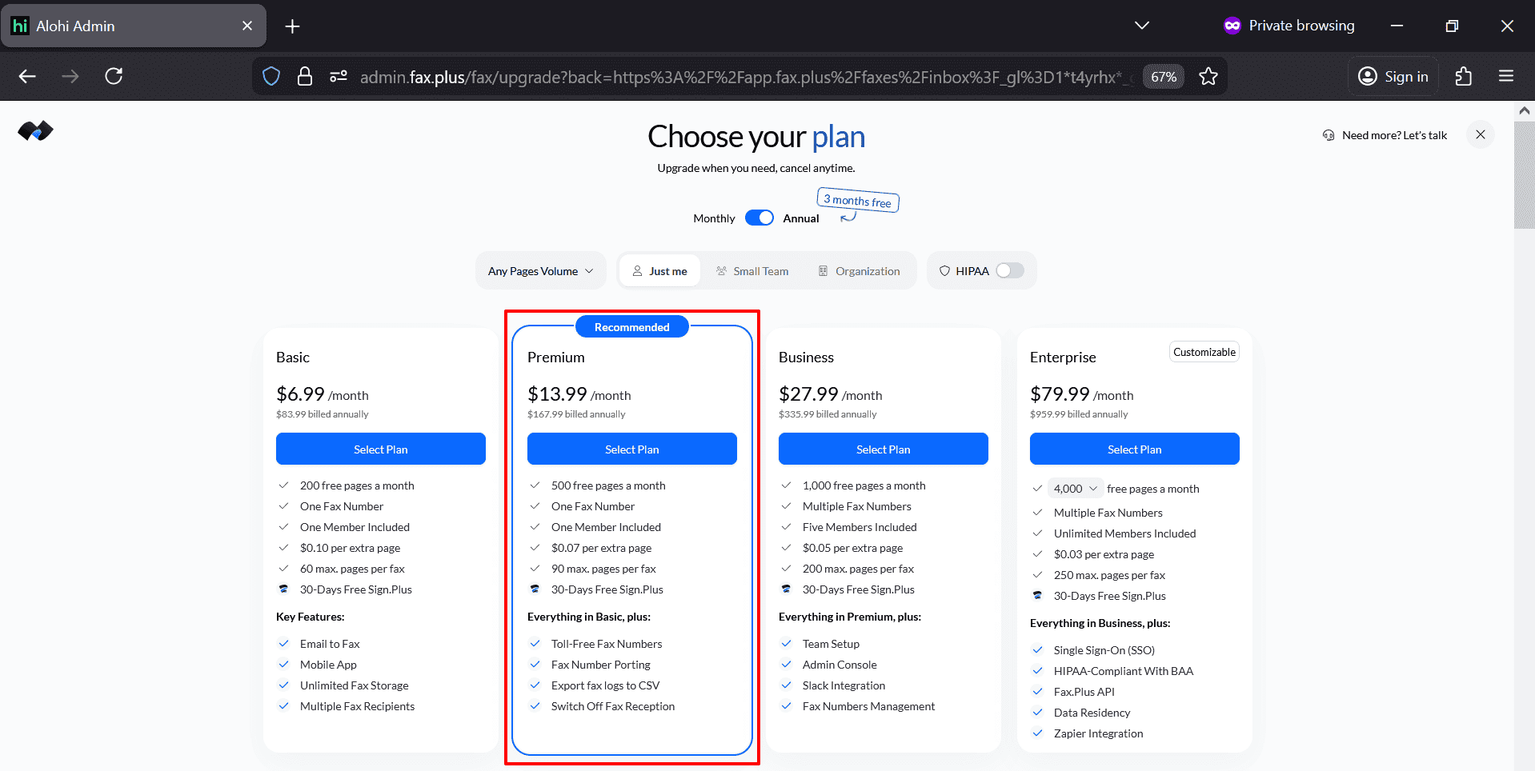
Task: Enable the HIPAA toggle
Action: pyautogui.click(x=1009, y=271)
